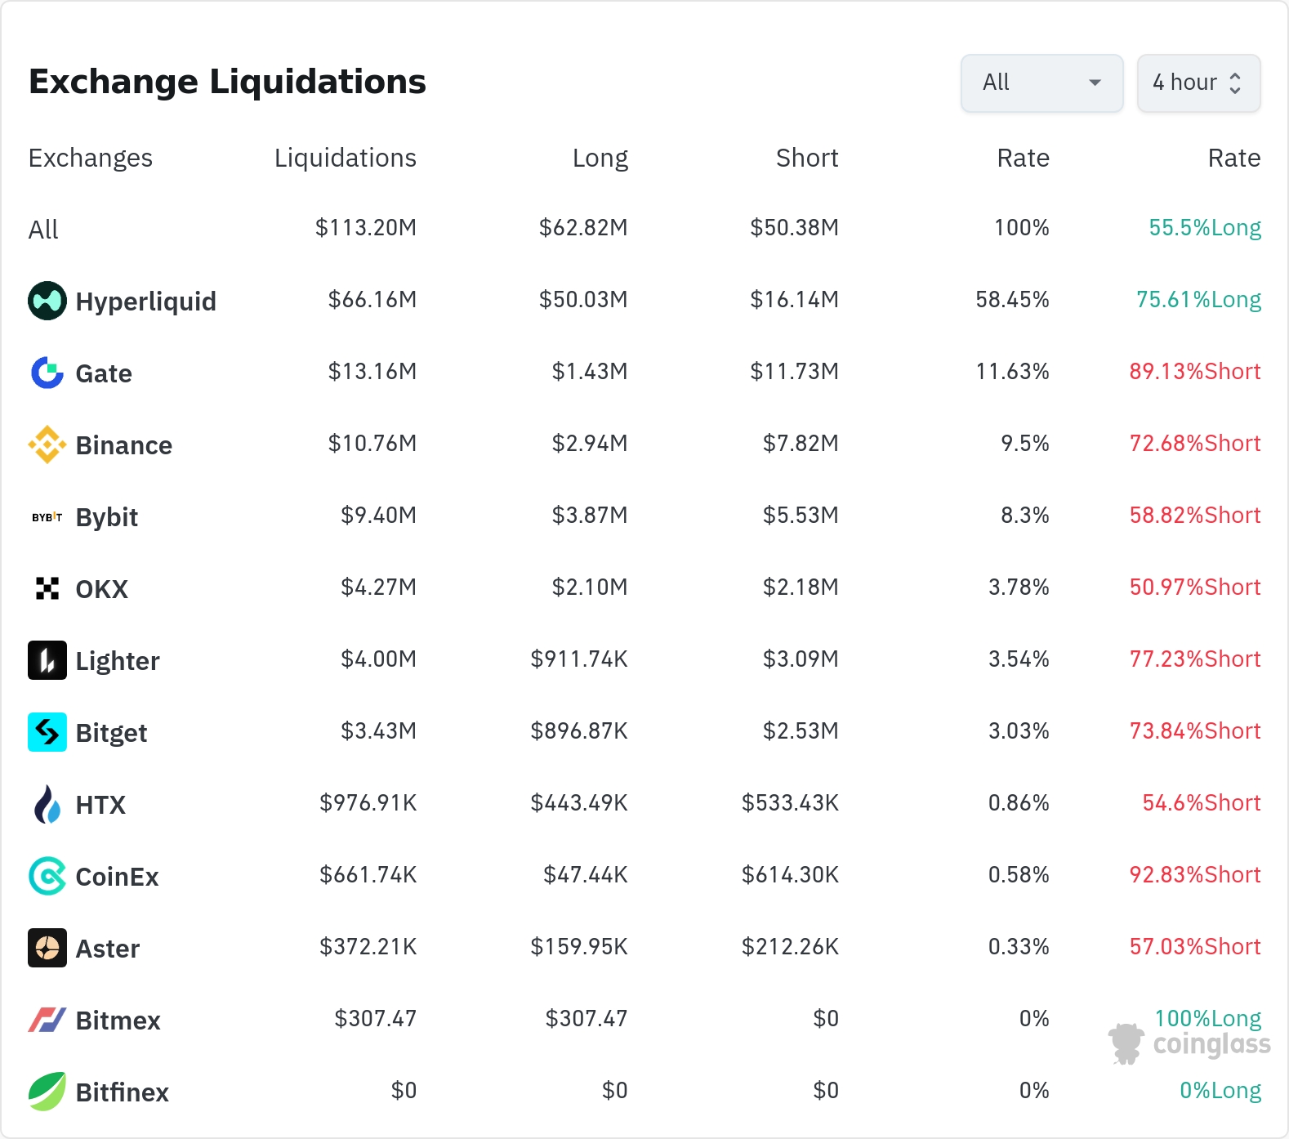Click the CoinEx logo icon
Viewport: 1289px width, 1139px height.
point(47,876)
